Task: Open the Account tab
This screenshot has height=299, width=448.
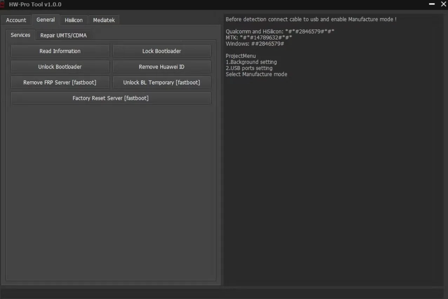Action: (x=16, y=20)
